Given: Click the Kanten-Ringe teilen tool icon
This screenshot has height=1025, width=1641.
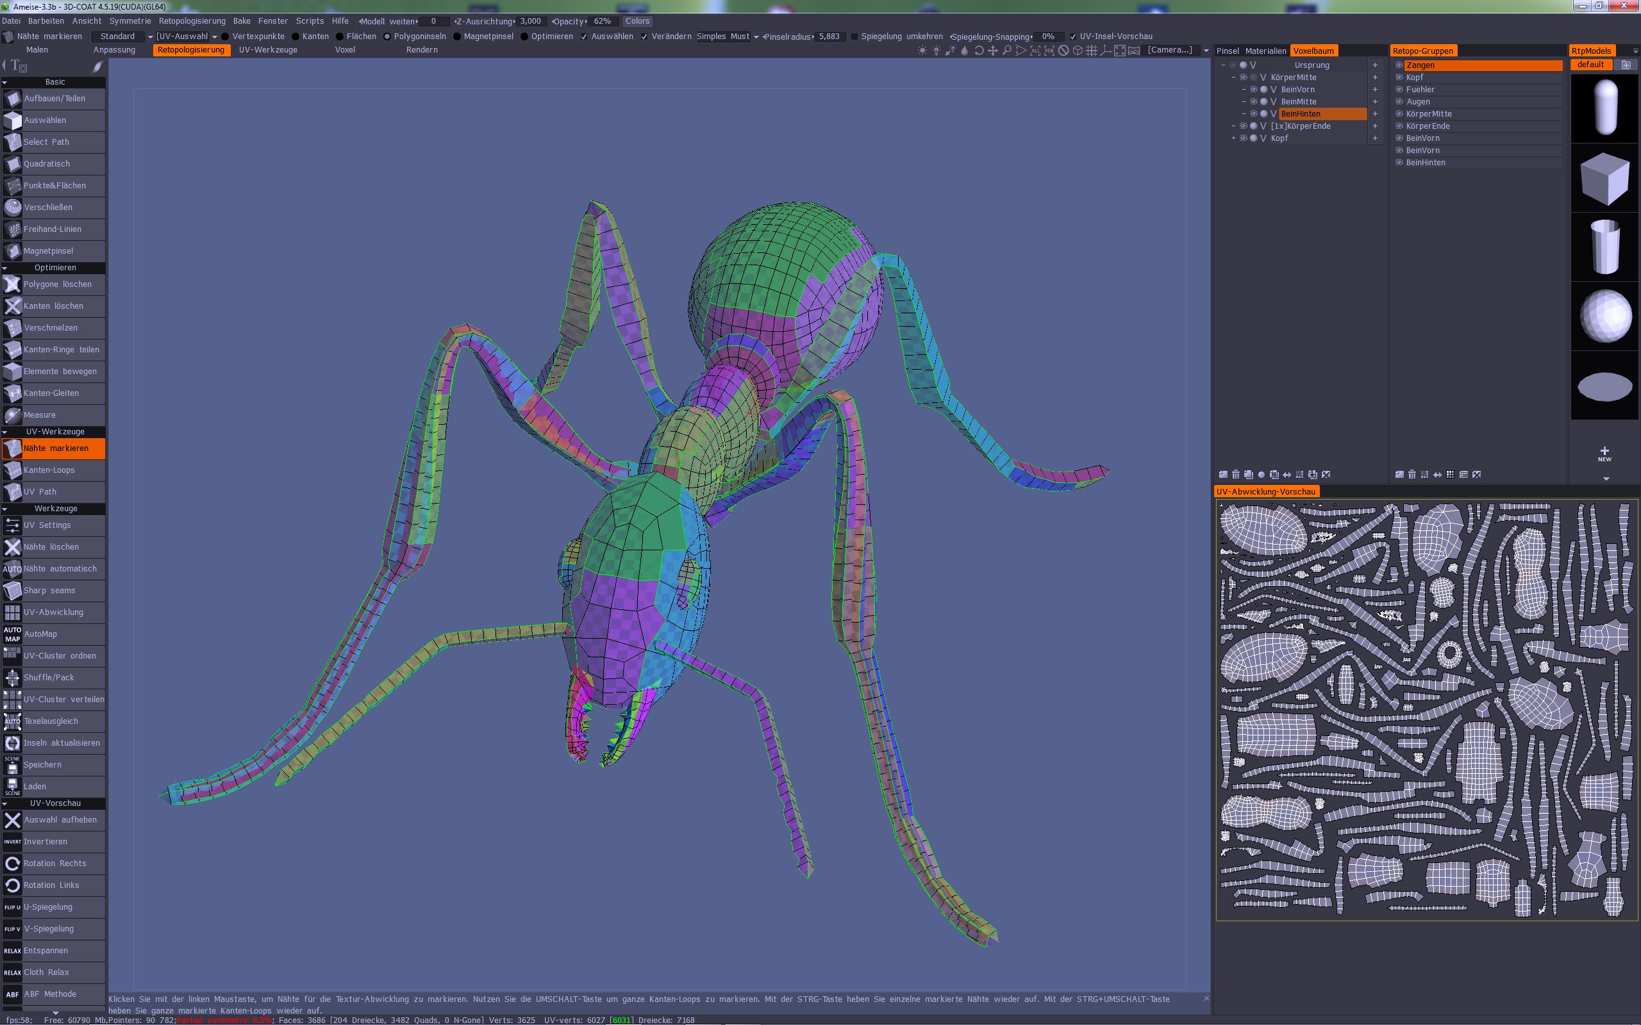Looking at the screenshot, I should [x=12, y=350].
